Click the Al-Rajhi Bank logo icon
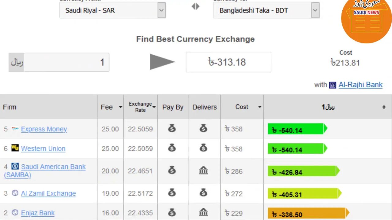Viewport: 392px width, 220px height. [x=333, y=85]
